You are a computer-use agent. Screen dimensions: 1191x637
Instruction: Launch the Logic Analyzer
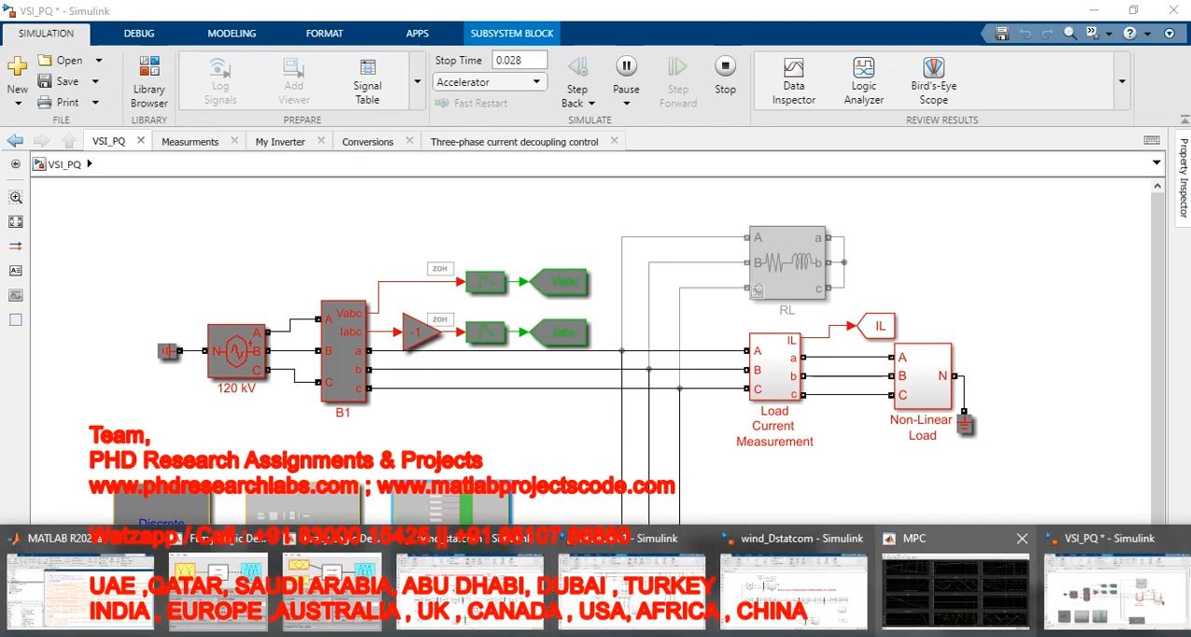pos(863,80)
